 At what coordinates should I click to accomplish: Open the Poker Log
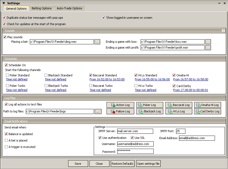click(x=150, y=105)
